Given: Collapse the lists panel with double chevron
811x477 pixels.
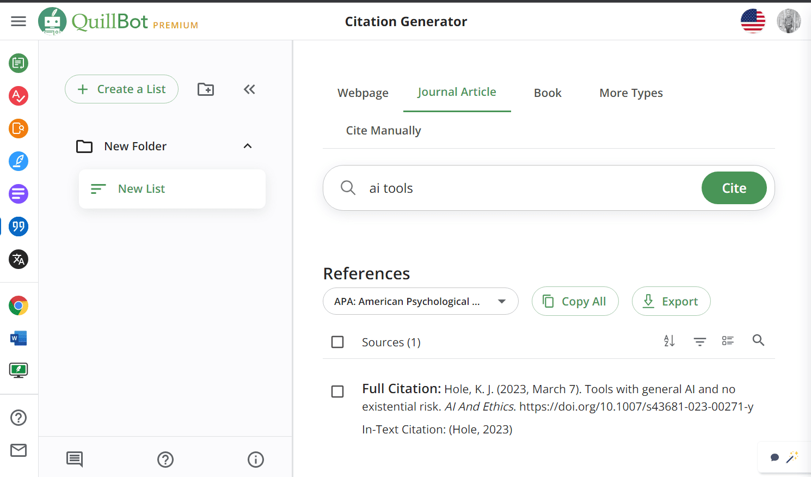Looking at the screenshot, I should coord(249,89).
